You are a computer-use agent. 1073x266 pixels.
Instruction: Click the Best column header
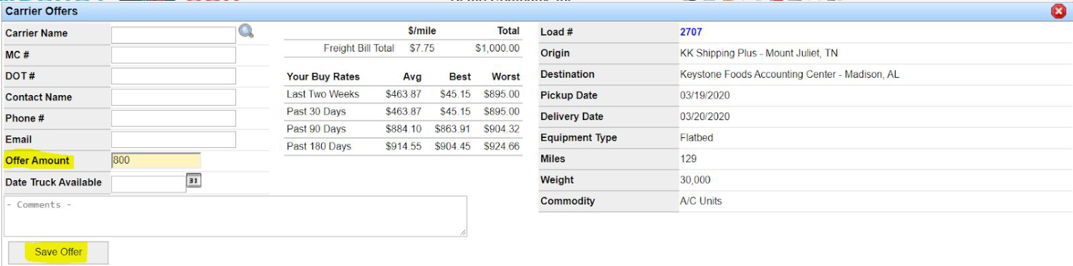tap(460, 77)
